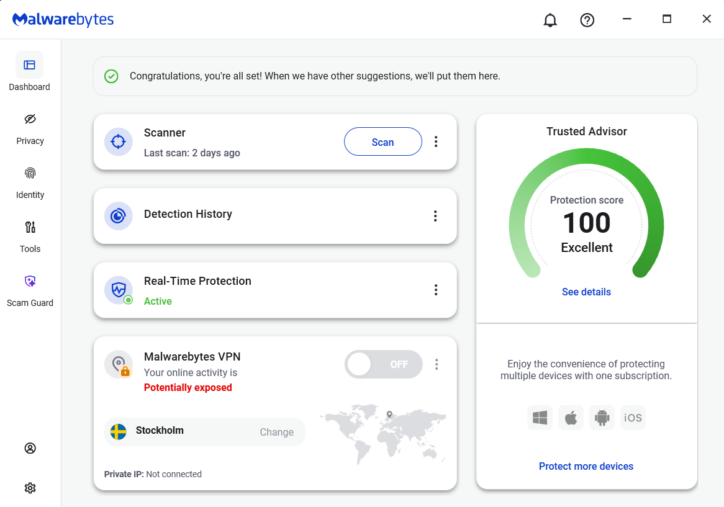
Task: Open the Detection History options menu
Action: click(435, 216)
